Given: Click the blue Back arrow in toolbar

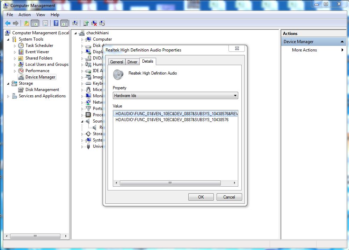Looking at the screenshot, I should [x=8, y=23].
